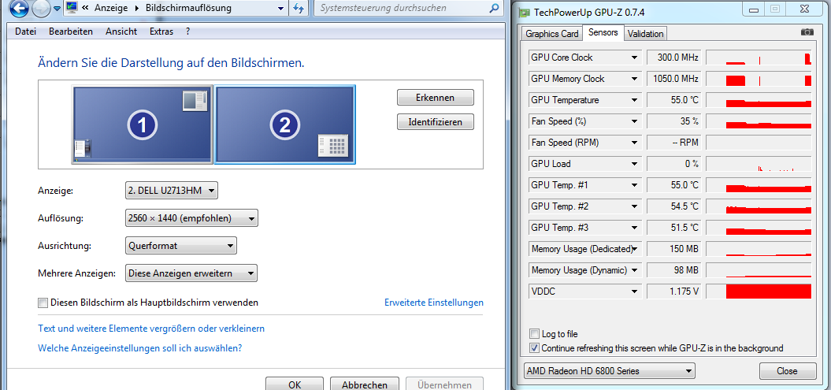Open the Fan Speed (%) sensor dropdown
This screenshot has width=831, height=390.
pyautogui.click(x=634, y=121)
